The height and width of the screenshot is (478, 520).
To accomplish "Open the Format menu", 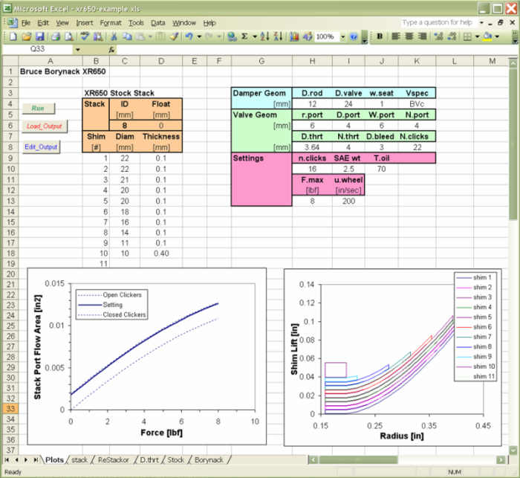I will coord(111,23).
